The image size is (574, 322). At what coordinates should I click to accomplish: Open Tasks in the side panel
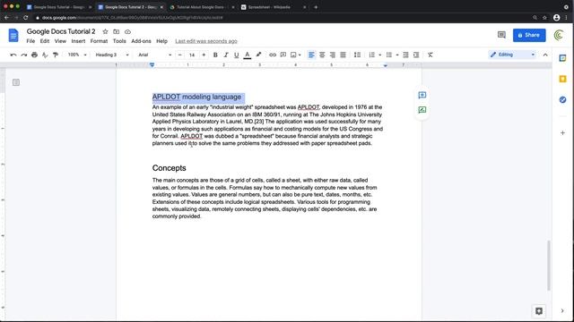562,99
